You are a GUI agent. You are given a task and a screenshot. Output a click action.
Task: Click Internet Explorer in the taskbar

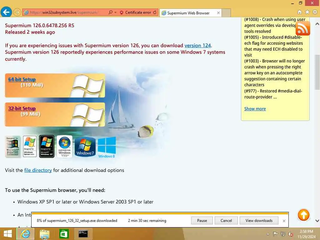point(25,234)
